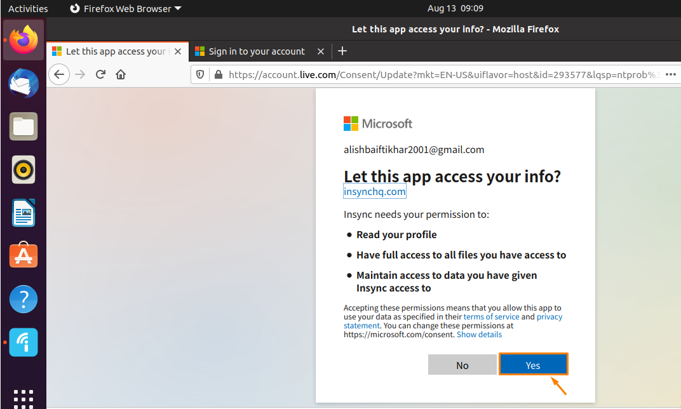View site security via padlock icon

pos(219,75)
